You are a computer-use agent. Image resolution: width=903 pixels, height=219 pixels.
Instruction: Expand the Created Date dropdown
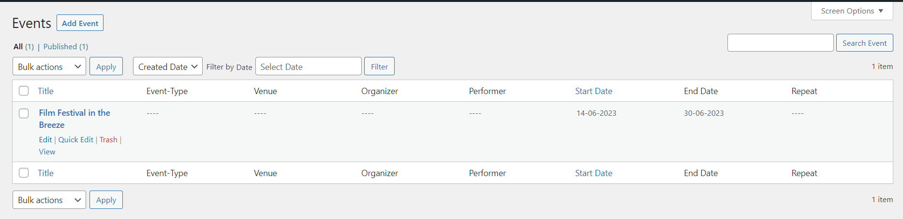pos(167,67)
